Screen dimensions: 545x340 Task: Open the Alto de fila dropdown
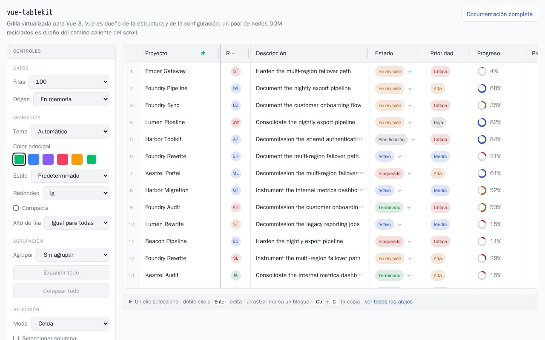pos(77,223)
